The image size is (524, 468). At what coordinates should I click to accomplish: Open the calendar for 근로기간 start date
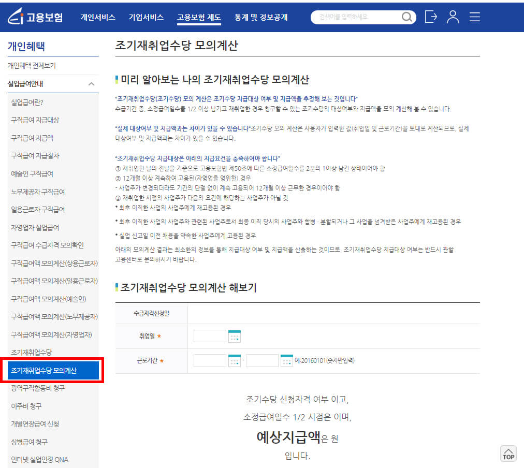pos(236,360)
